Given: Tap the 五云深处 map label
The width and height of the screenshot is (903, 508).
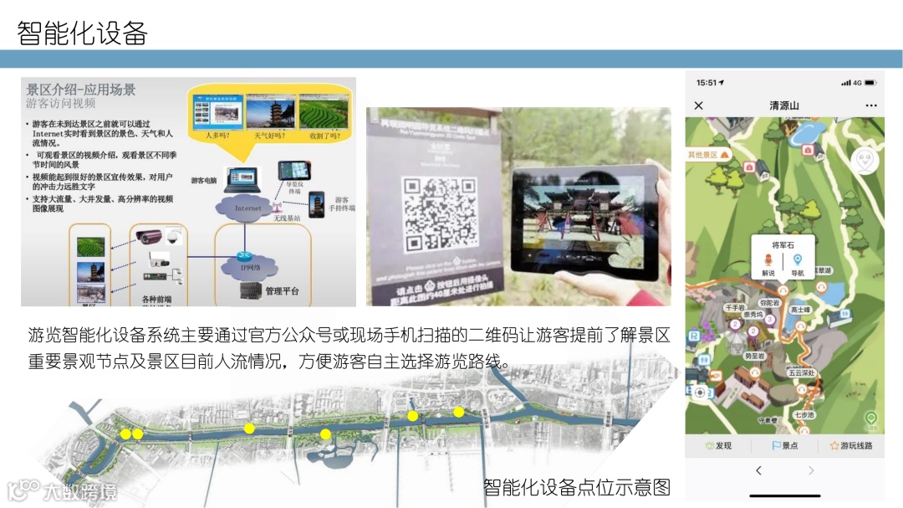Looking at the screenshot, I should [802, 372].
